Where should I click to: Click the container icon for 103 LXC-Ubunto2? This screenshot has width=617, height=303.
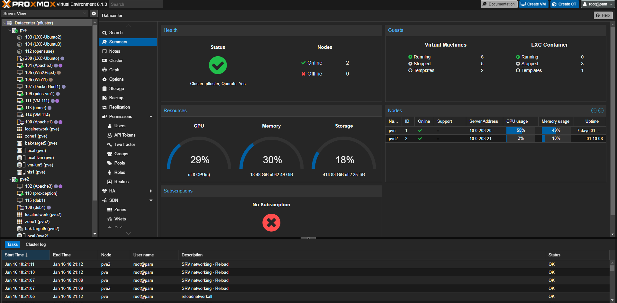click(x=20, y=37)
